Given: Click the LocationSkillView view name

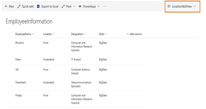Looking at the screenshot, I should click(x=182, y=6).
